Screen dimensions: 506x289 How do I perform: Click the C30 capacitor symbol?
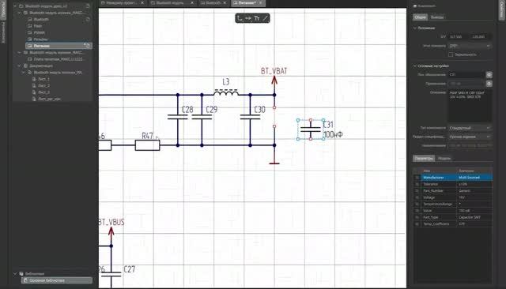pyautogui.click(x=250, y=117)
